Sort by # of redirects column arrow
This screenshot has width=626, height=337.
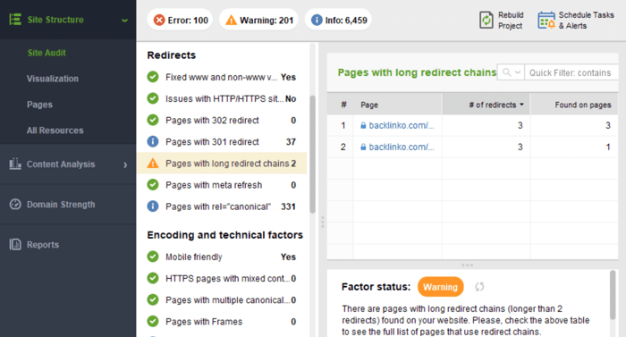pyautogui.click(x=521, y=105)
